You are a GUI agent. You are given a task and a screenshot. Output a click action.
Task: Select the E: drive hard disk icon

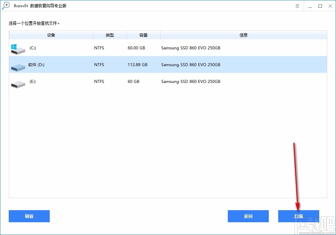tap(17, 83)
